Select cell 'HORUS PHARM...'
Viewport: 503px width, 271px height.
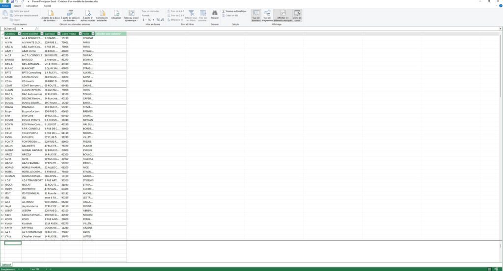coord(32,167)
